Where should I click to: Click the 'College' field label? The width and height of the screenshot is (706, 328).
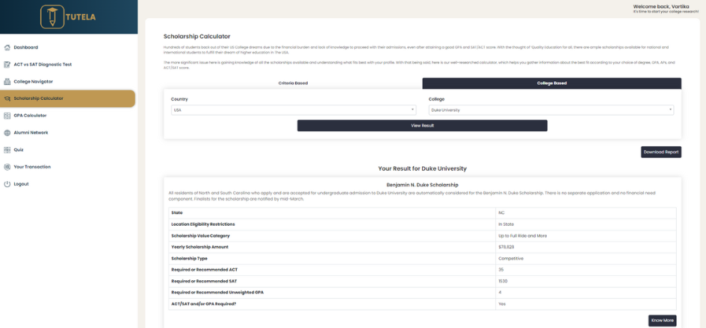(x=437, y=99)
